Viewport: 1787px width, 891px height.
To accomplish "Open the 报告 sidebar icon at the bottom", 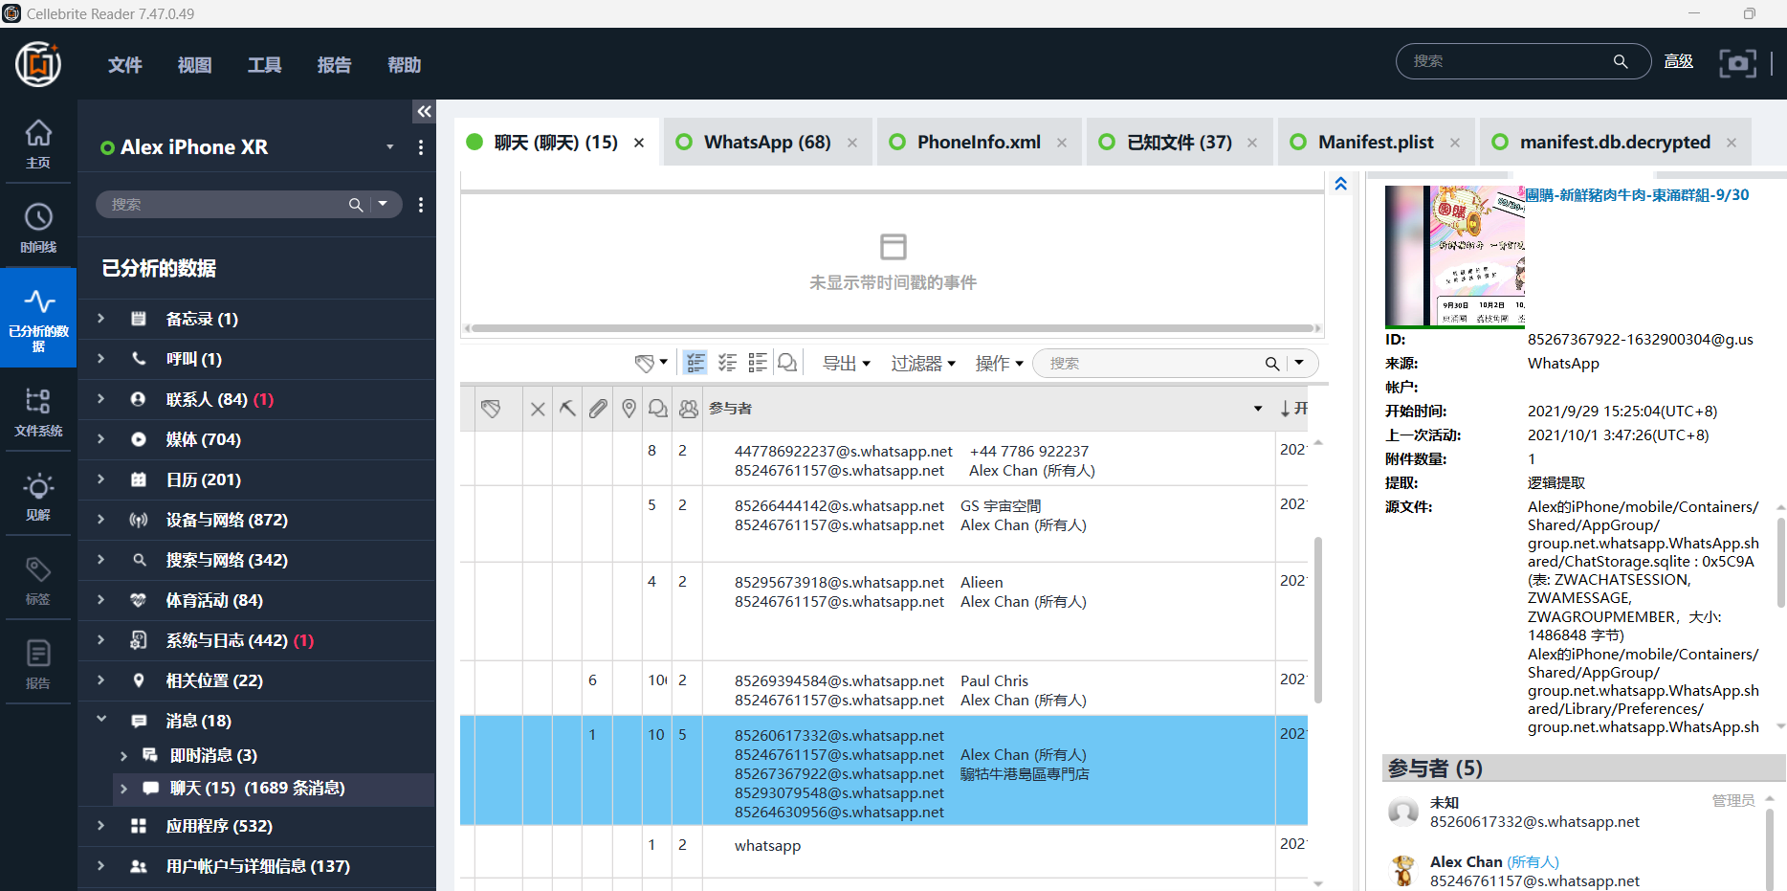I will coord(38,664).
